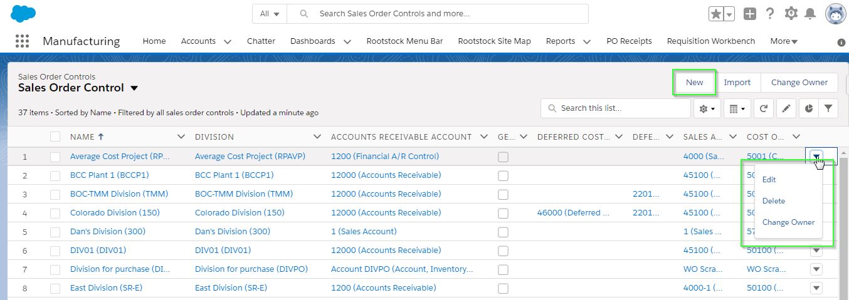This screenshot has height=300, width=849.
Task: Expand the Accounts tab dropdown chevron
Action: (x=227, y=42)
